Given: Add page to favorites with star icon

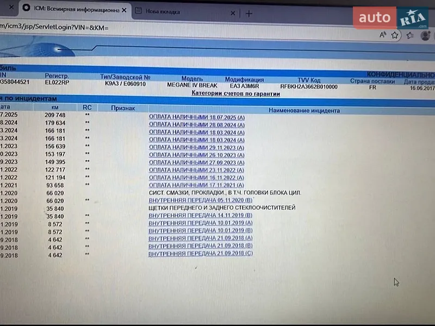Looking at the screenshot, I should point(395,35).
